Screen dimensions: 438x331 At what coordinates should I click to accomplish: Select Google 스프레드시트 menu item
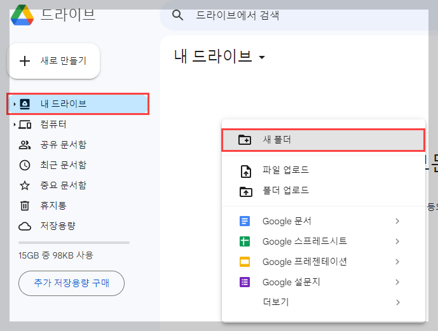pyautogui.click(x=324, y=241)
